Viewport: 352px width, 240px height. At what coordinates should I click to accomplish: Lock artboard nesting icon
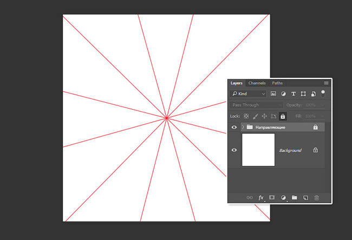tap(273, 116)
